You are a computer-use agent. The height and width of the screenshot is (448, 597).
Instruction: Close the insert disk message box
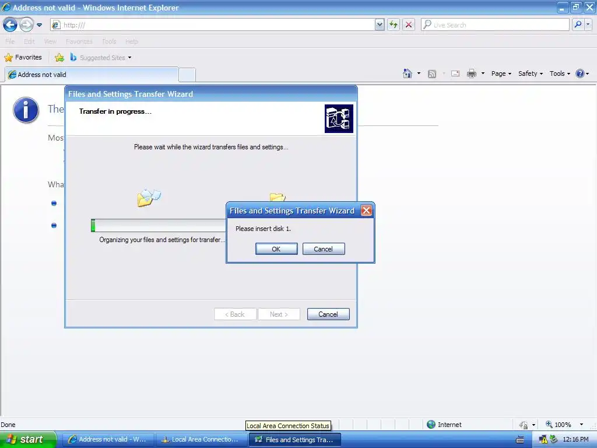pyautogui.click(x=366, y=210)
